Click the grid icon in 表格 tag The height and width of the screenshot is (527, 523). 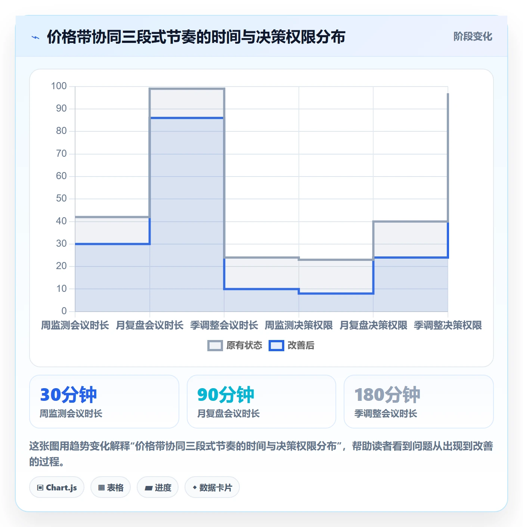101,487
